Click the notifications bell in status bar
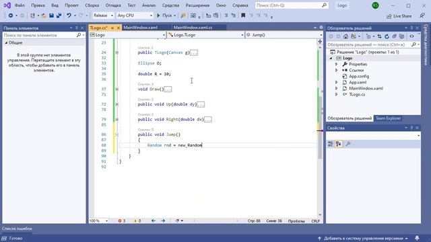Viewport: 431px width, 242px height. click(417, 238)
